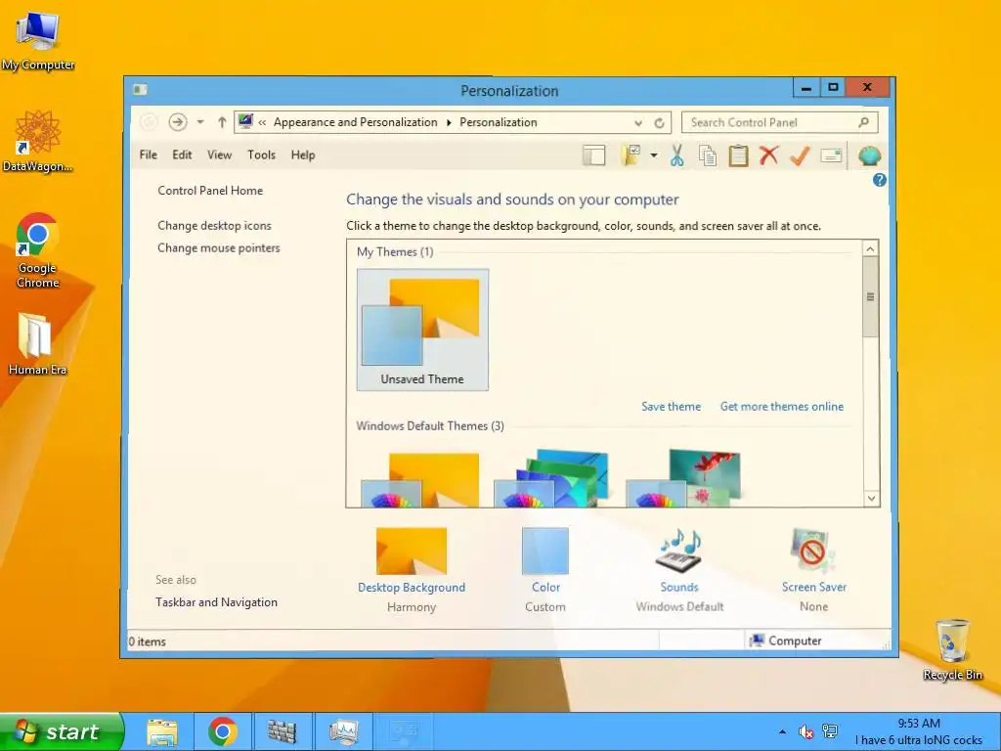Click the Rename toolbar icon

(831, 155)
